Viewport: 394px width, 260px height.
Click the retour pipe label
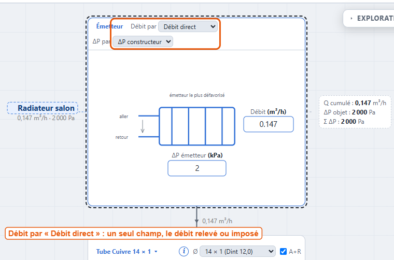[122, 137]
